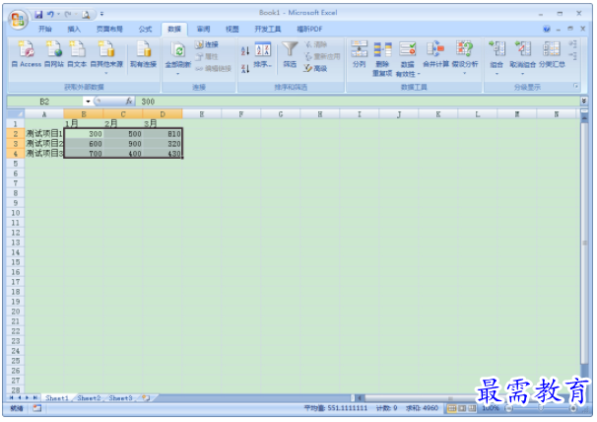The height and width of the screenshot is (422, 597).
Task: Open existing connections (现有连接)
Action: [x=143, y=54]
